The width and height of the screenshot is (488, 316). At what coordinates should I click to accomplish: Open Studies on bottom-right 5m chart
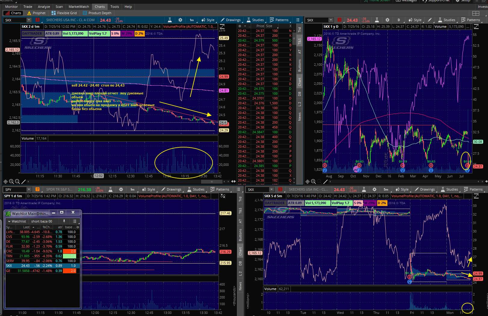[449, 190]
